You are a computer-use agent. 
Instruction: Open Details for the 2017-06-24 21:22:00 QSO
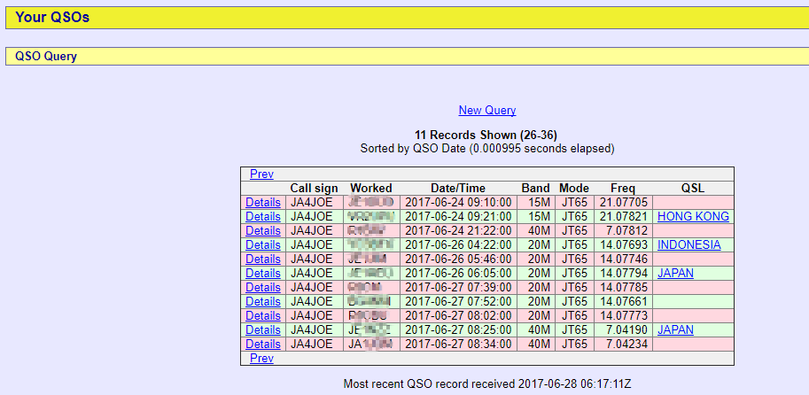tap(263, 230)
